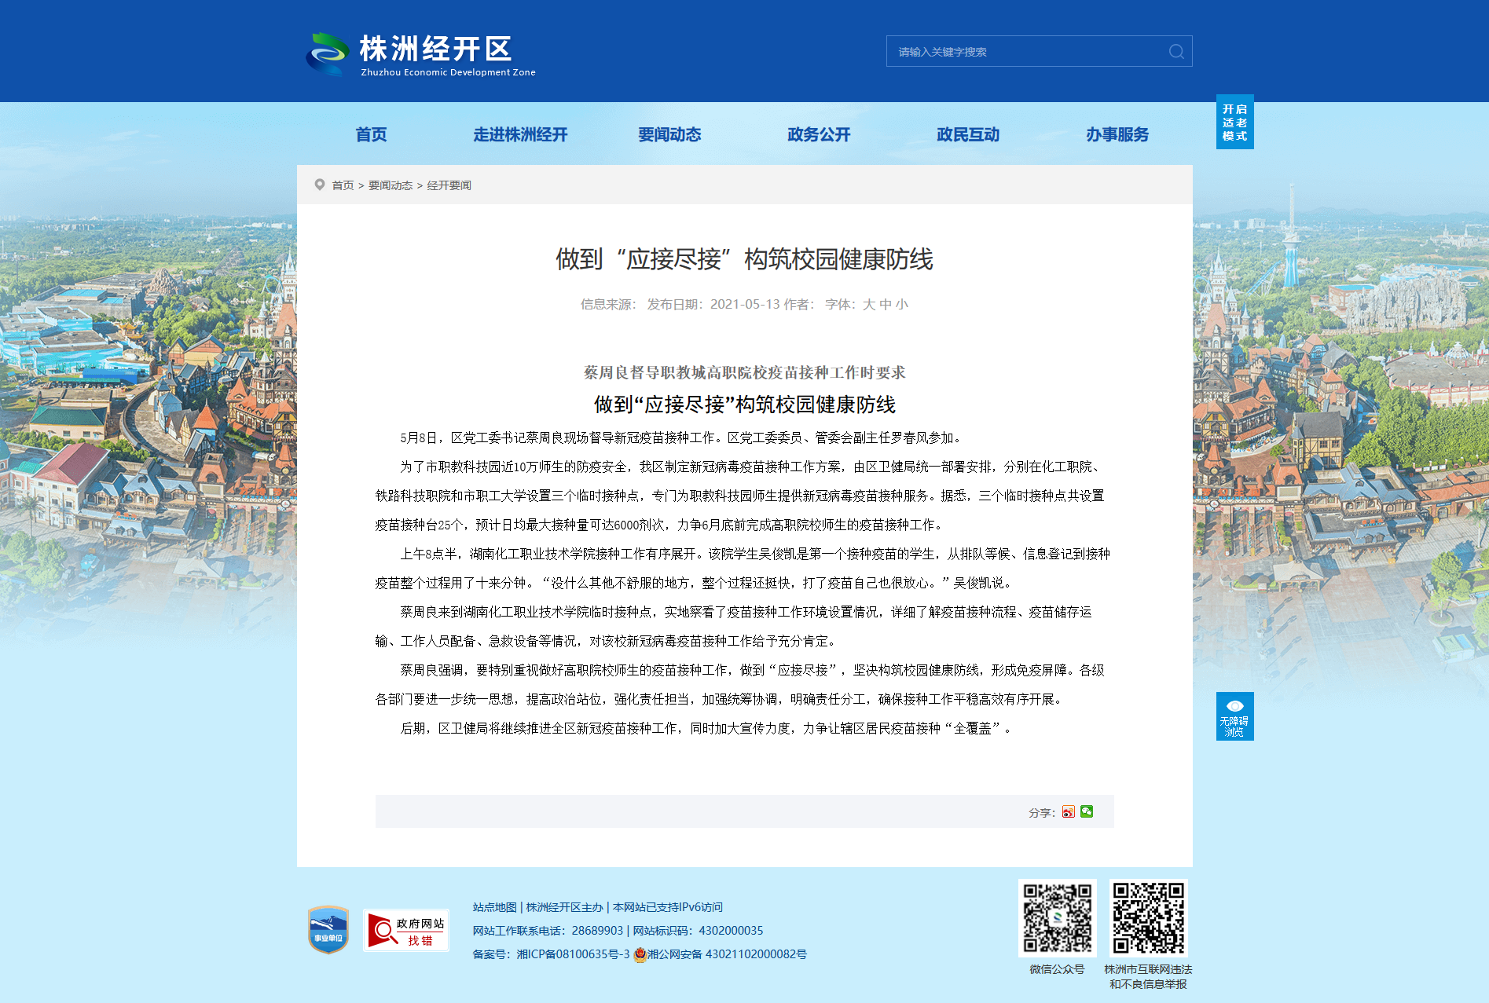Click the search magnifier icon
The height and width of the screenshot is (1003, 1489).
tap(1175, 52)
